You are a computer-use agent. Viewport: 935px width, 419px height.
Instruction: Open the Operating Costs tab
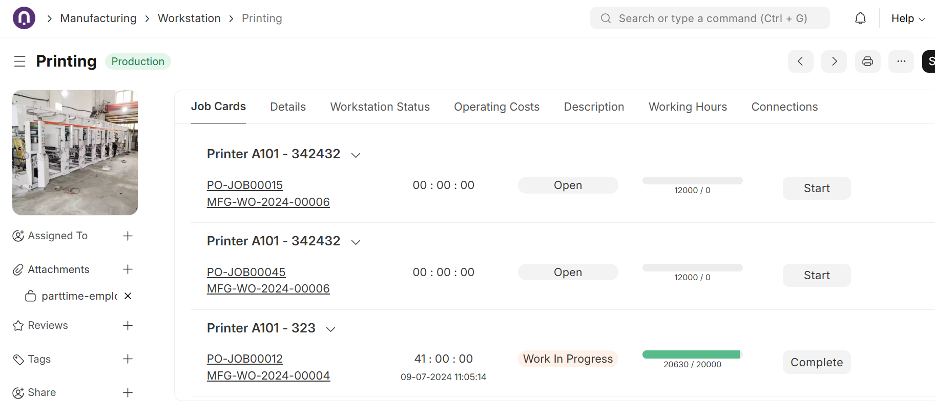496,107
